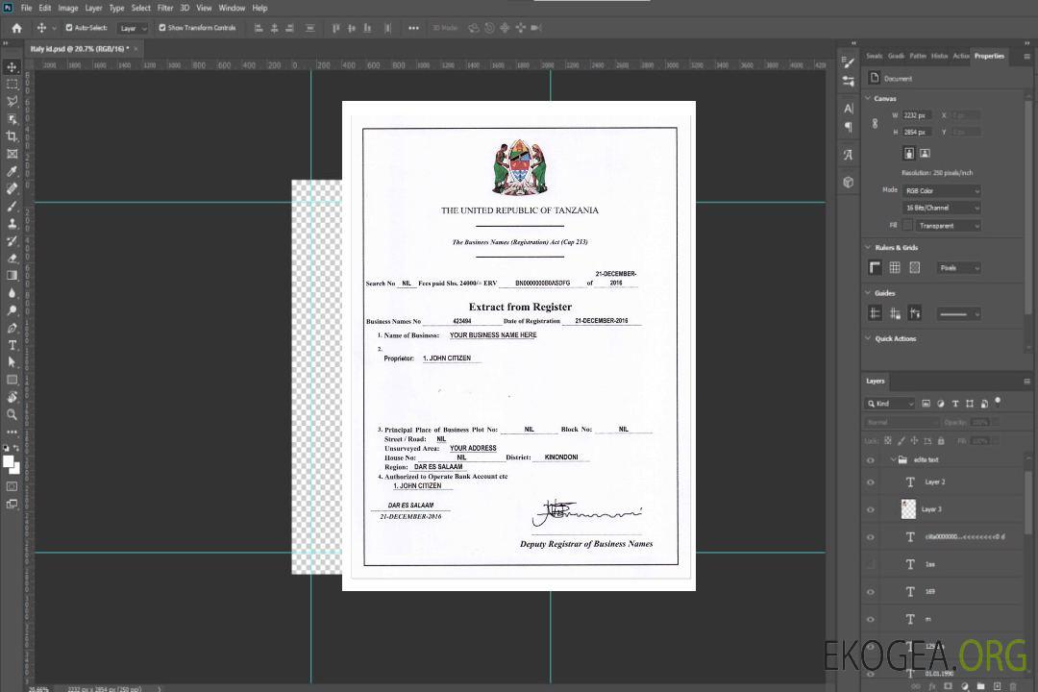Open the 16 Bits/Channel dropdown

pos(941,208)
